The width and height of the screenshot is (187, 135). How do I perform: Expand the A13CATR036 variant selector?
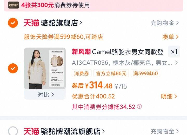(x=125, y=63)
